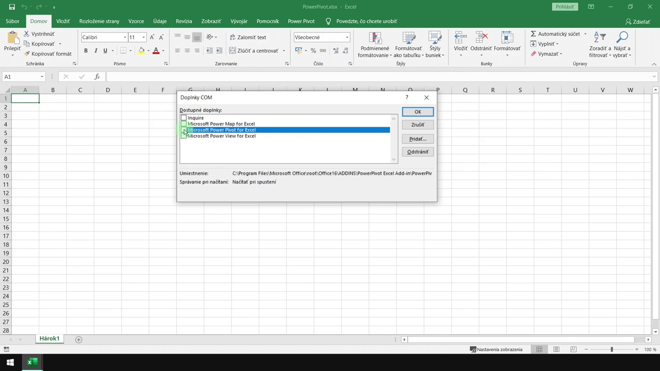Screen dimensions: 660x371
Task: Click AutoSum (Automatický súčet)
Action: 555,34
